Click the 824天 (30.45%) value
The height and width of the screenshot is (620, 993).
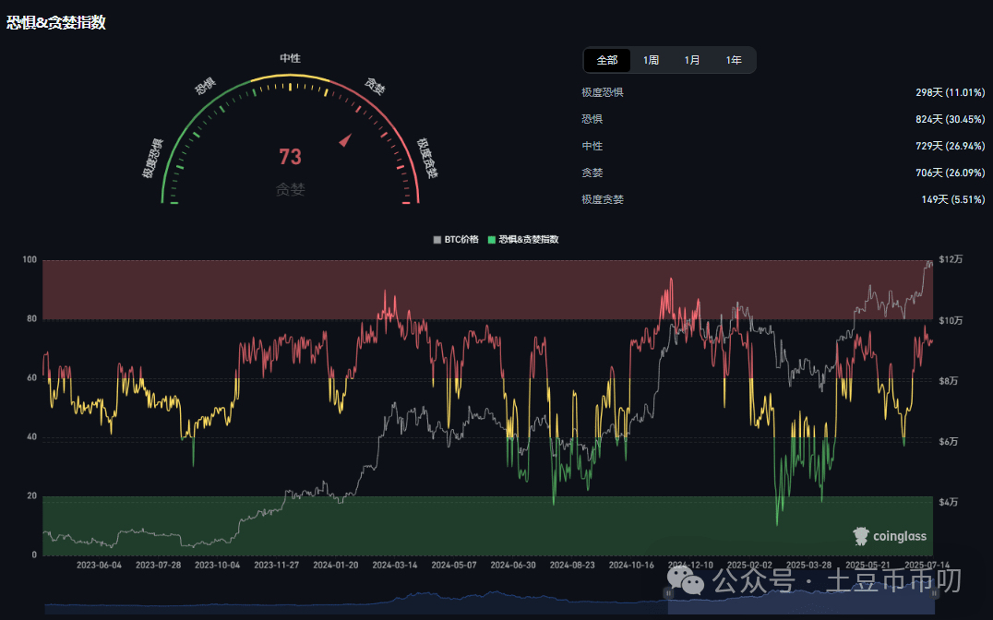tap(950, 119)
